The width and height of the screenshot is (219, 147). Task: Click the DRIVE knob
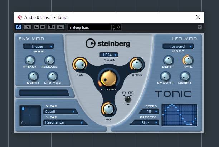(137, 64)
